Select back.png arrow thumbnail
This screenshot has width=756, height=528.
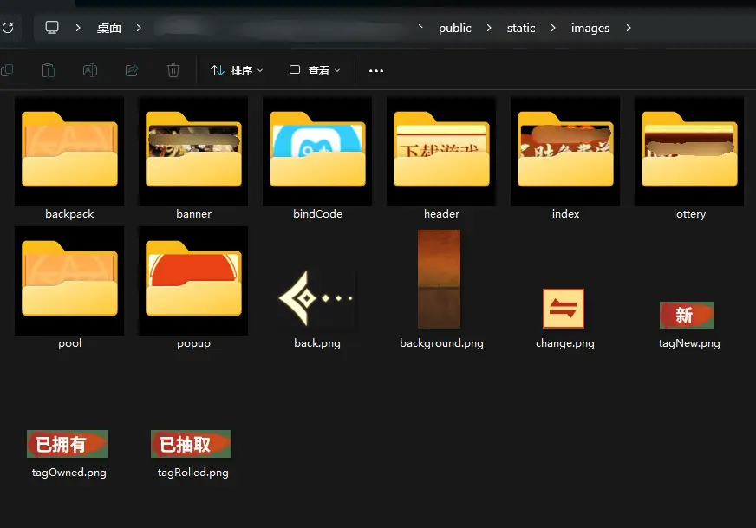(x=316, y=298)
